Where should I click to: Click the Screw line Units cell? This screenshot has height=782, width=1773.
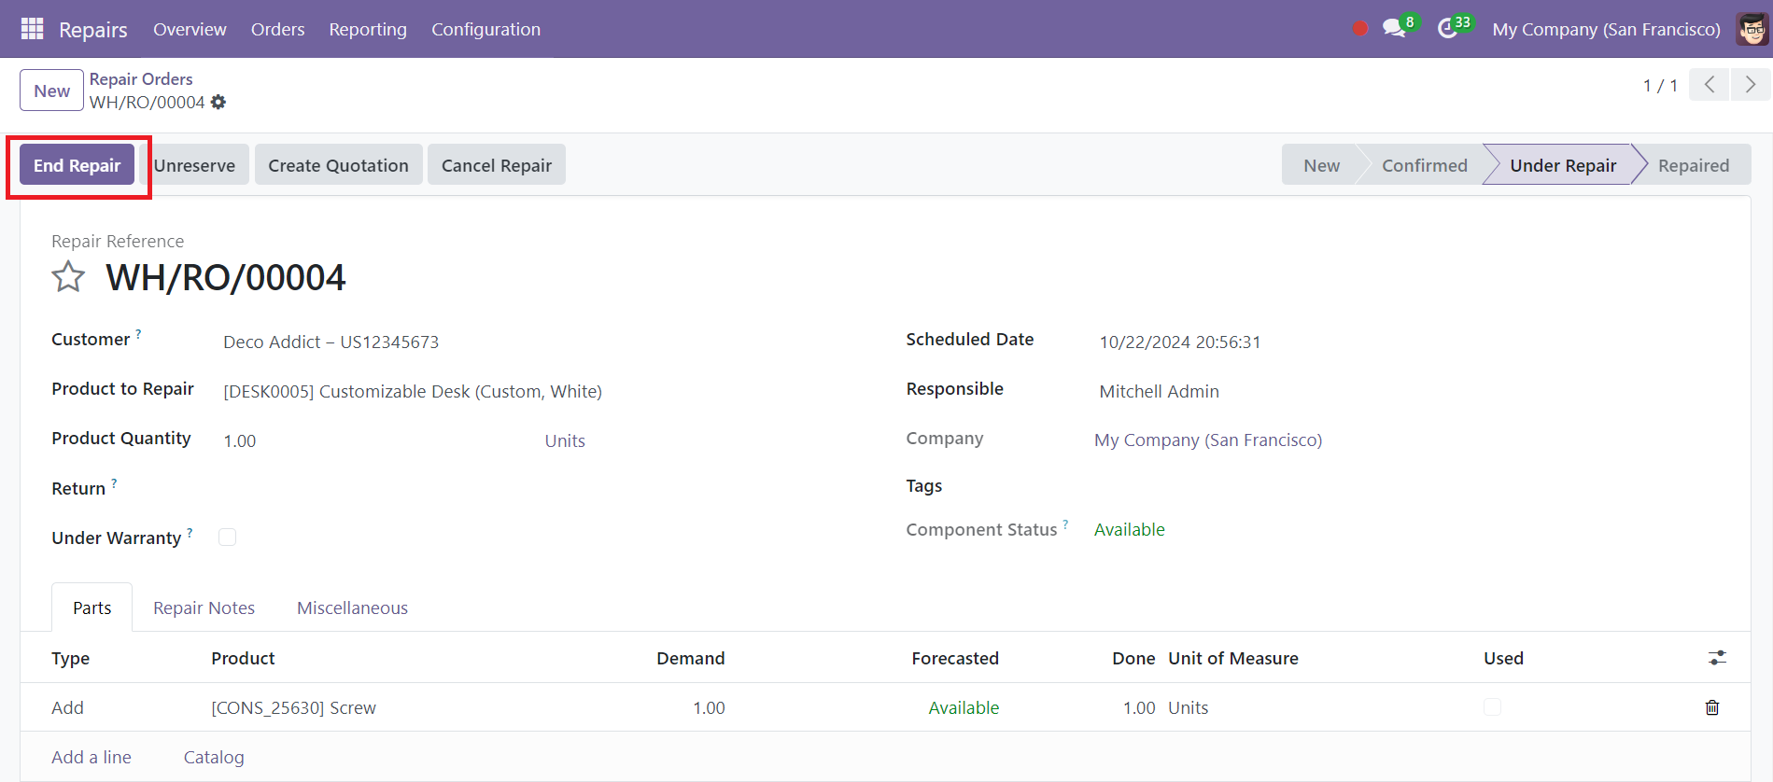[1188, 707]
